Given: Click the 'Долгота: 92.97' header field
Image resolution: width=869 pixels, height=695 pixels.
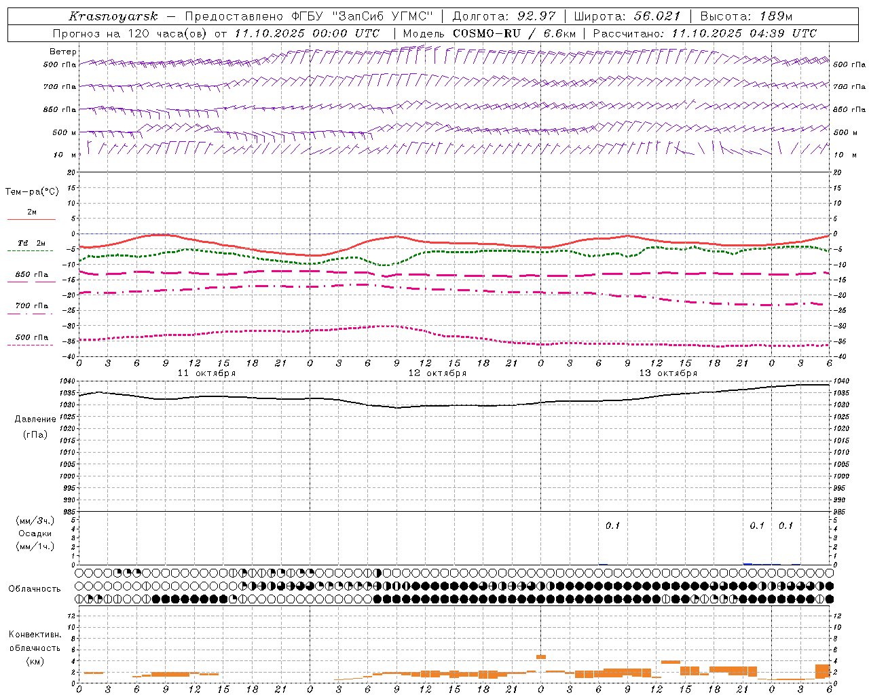Looking at the screenshot, I should click(504, 16).
